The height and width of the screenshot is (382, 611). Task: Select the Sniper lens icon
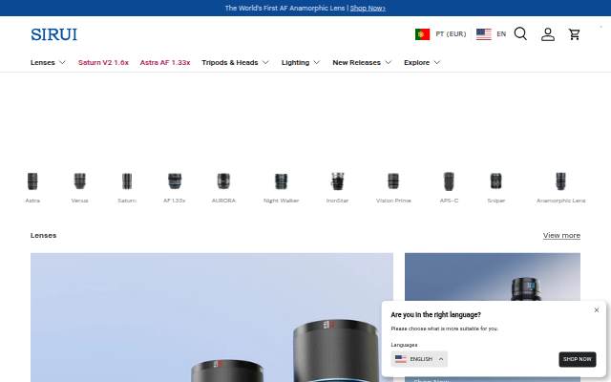click(496, 181)
